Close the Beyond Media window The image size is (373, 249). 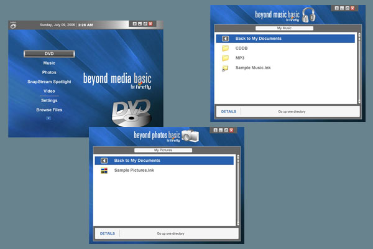click(150, 24)
